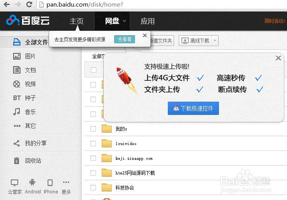Image resolution: width=287 pixels, height=200 pixels.
Task: Open the 文档 category
Action: click(x=30, y=70)
